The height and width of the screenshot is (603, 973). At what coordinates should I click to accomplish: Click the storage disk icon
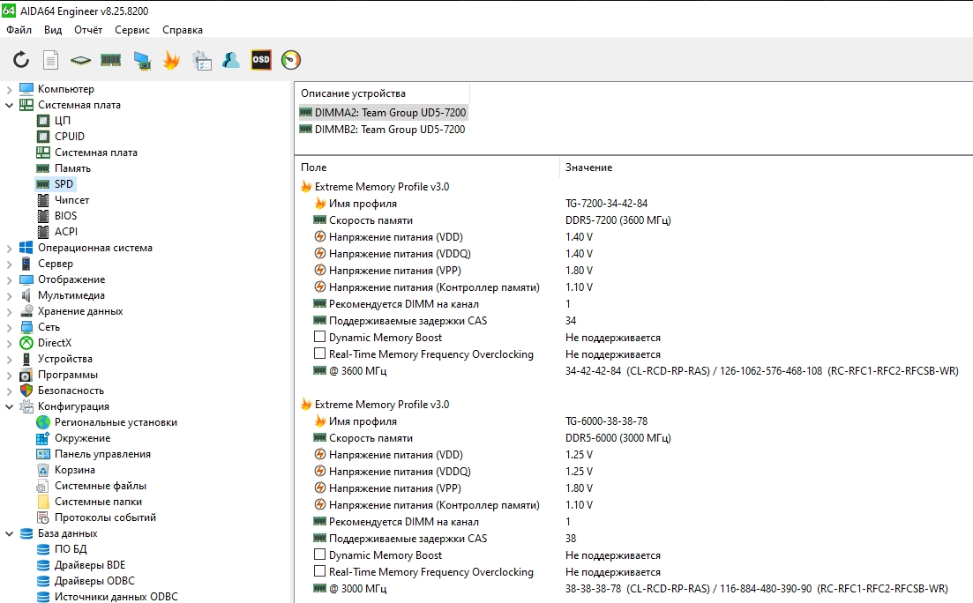[26, 311]
